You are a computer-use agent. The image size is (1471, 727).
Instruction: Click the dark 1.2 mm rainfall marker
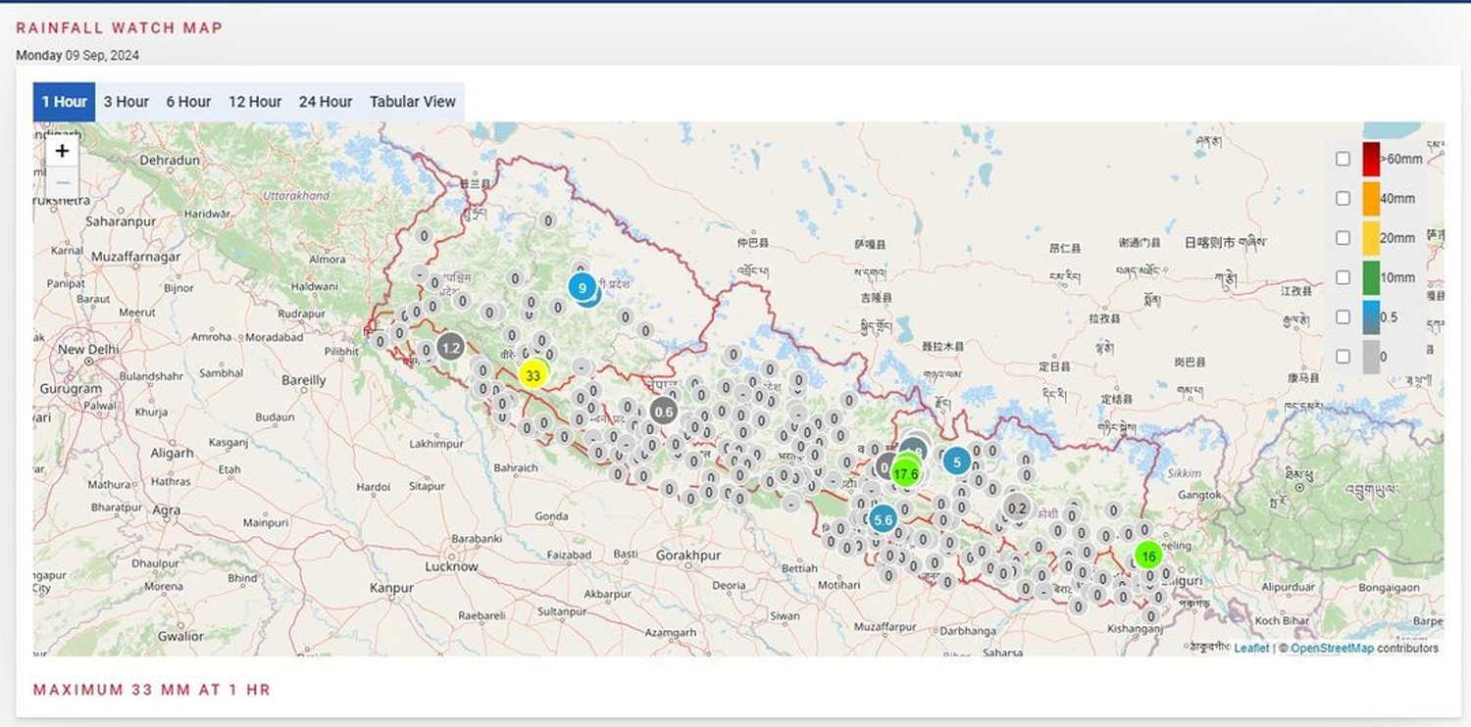[451, 347]
